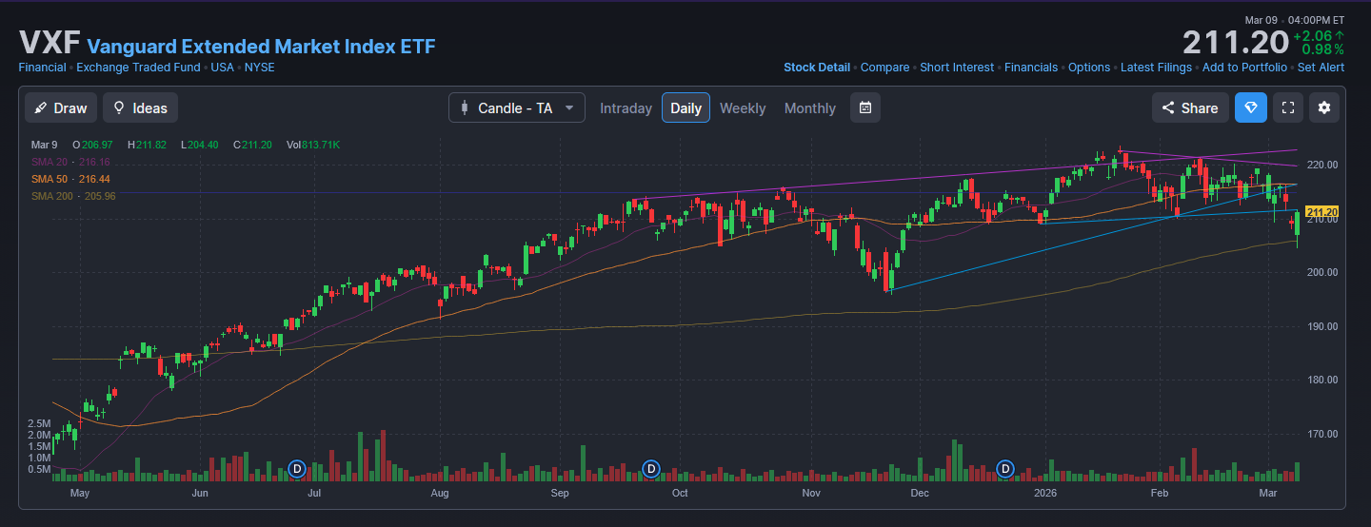The height and width of the screenshot is (527, 1371).
Task: Click the H 211.82 high price readout
Action: tap(147, 145)
